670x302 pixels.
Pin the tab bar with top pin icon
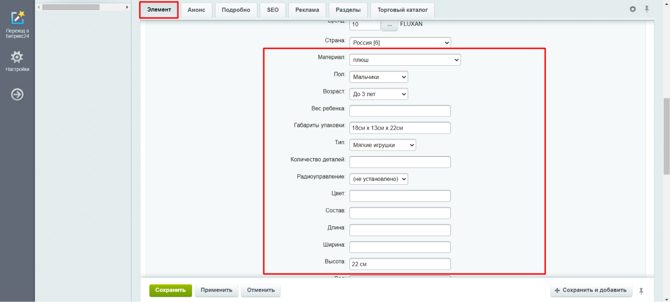tap(647, 9)
